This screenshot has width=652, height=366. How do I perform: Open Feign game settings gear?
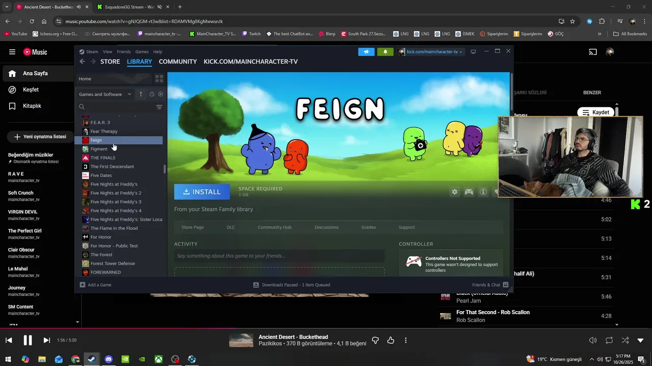click(454, 192)
